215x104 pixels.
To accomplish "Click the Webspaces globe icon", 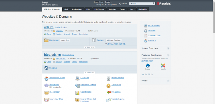I will click(146, 41).
